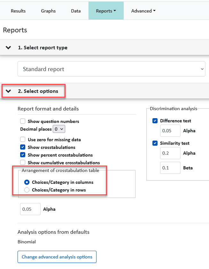Click the Similarity test Beta field
Viewport: 209px width, 269px height.
point(170,168)
